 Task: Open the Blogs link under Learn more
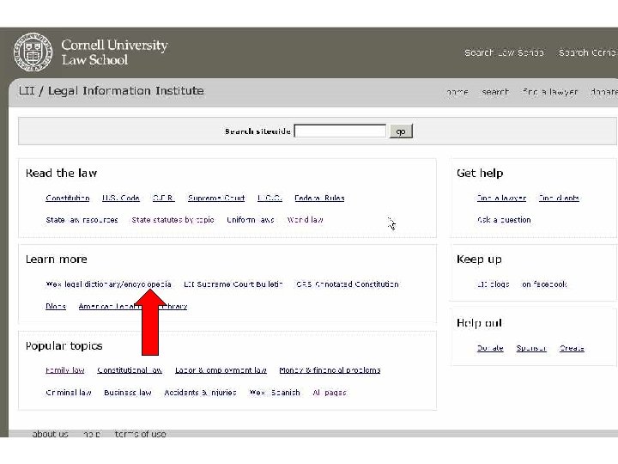tap(56, 306)
